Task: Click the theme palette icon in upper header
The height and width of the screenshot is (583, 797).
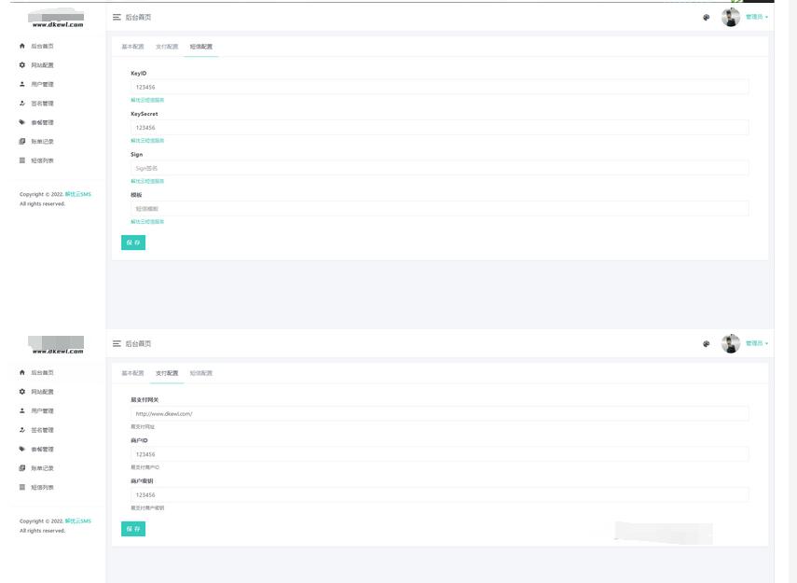Action: [706, 18]
